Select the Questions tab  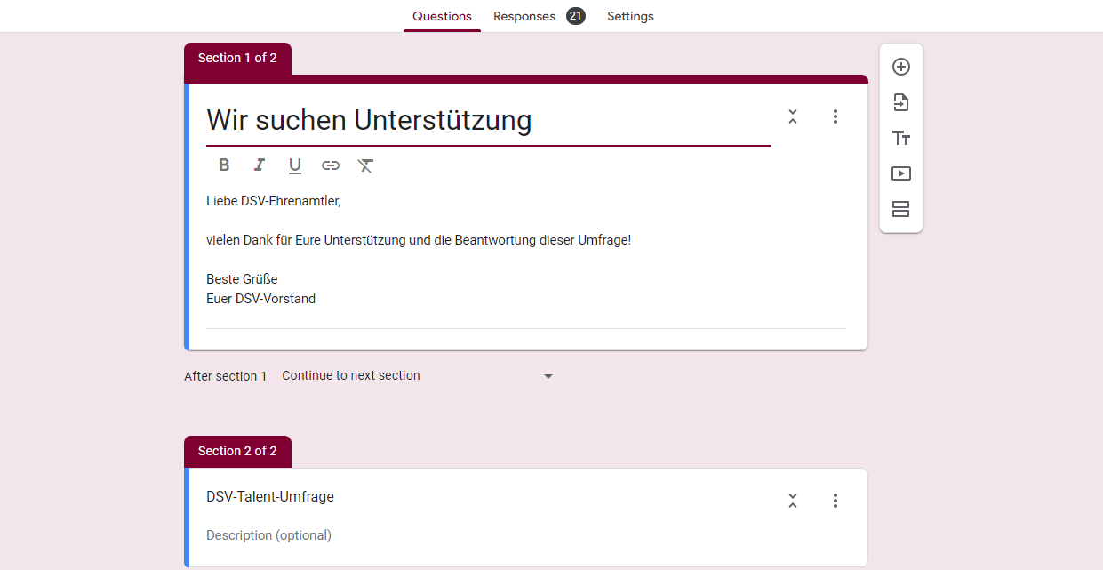[442, 16]
